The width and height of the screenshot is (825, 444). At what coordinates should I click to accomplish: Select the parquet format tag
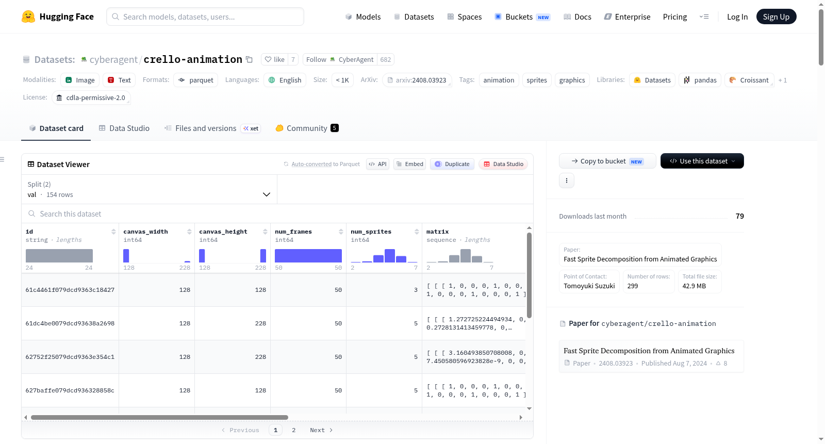tap(196, 80)
